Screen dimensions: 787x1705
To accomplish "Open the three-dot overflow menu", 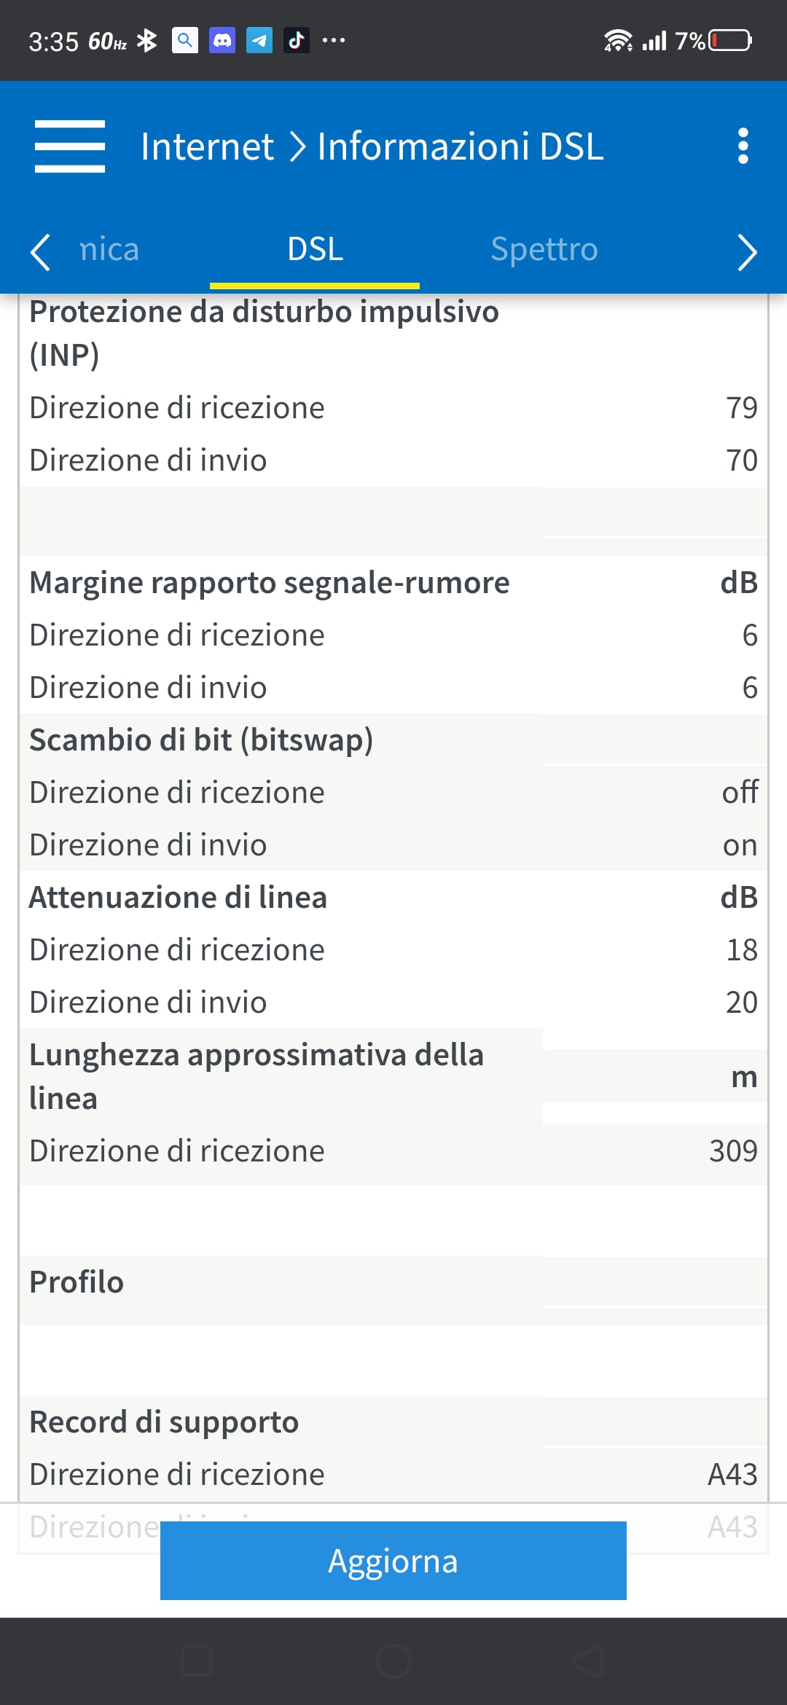I will tap(743, 146).
